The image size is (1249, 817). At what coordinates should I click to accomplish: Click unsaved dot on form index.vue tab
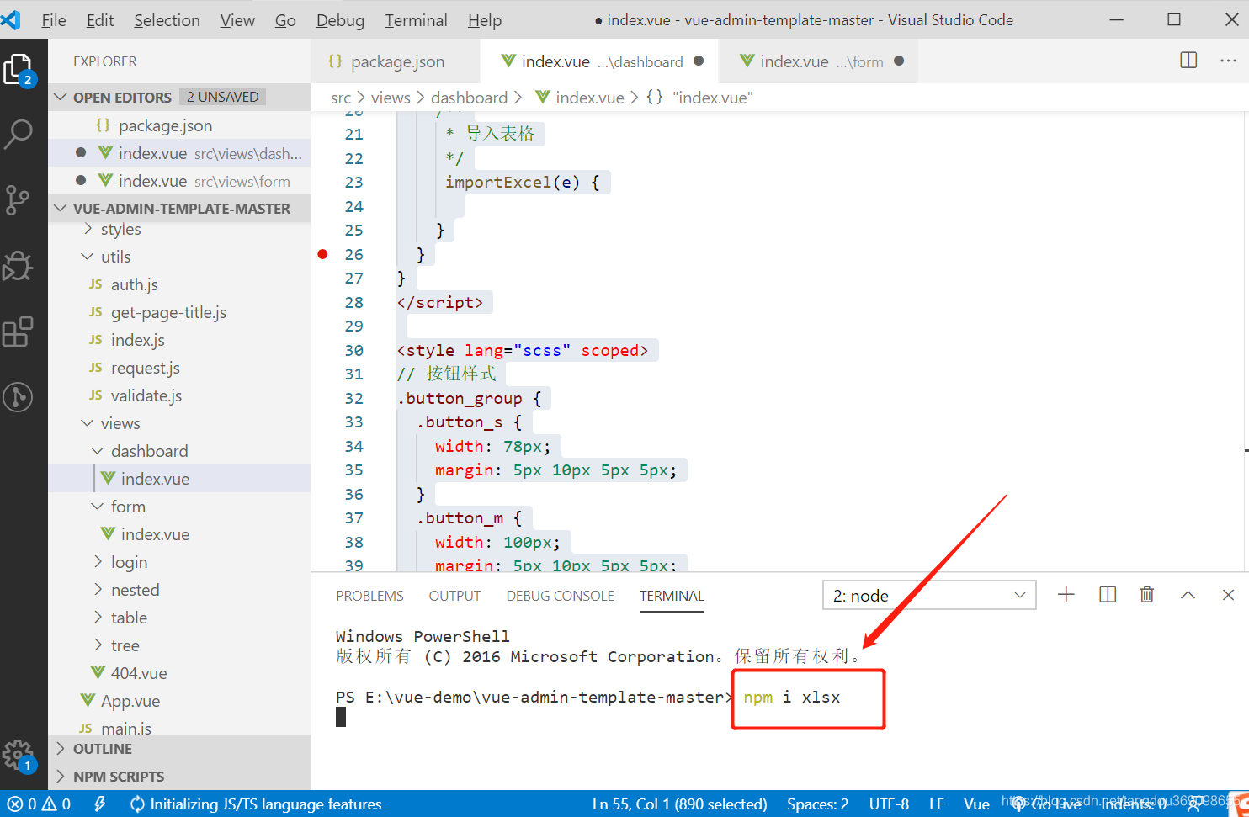click(899, 61)
